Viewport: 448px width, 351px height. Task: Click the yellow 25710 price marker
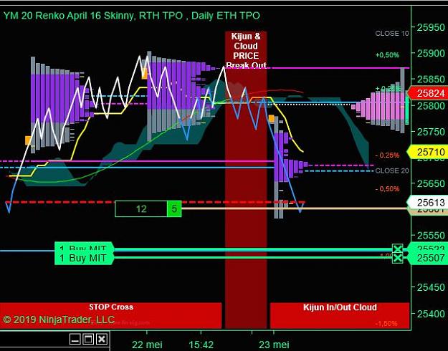428,152
